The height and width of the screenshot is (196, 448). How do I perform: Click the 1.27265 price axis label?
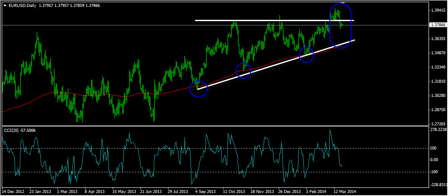[x=438, y=124]
